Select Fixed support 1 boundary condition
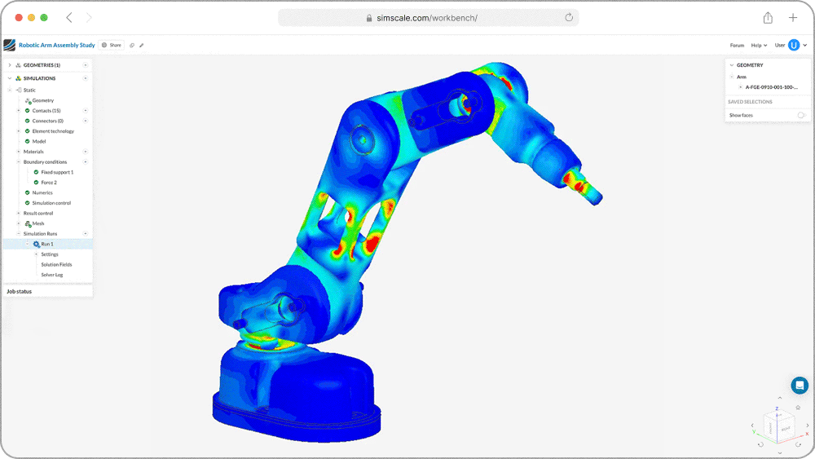This screenshot has width=815, height=459. tap(57, 173)
